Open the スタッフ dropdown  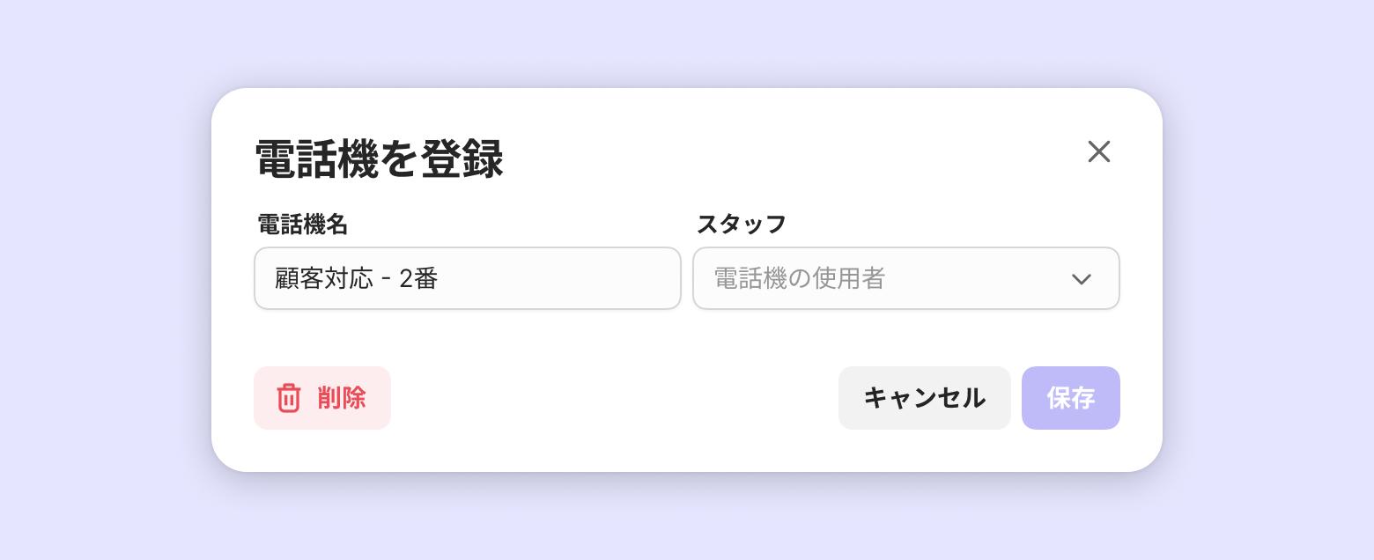[x=905, y=278]
